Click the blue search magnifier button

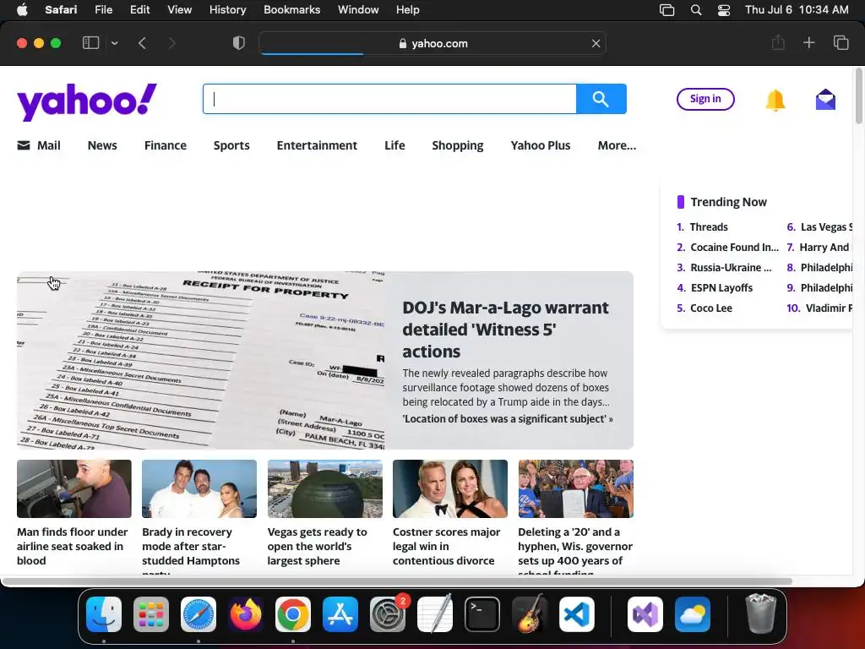point(601,99)
